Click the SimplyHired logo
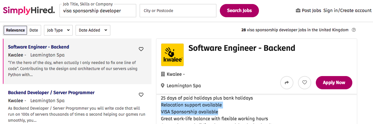This screenshot has height=124, width=373. coord(29,11)
